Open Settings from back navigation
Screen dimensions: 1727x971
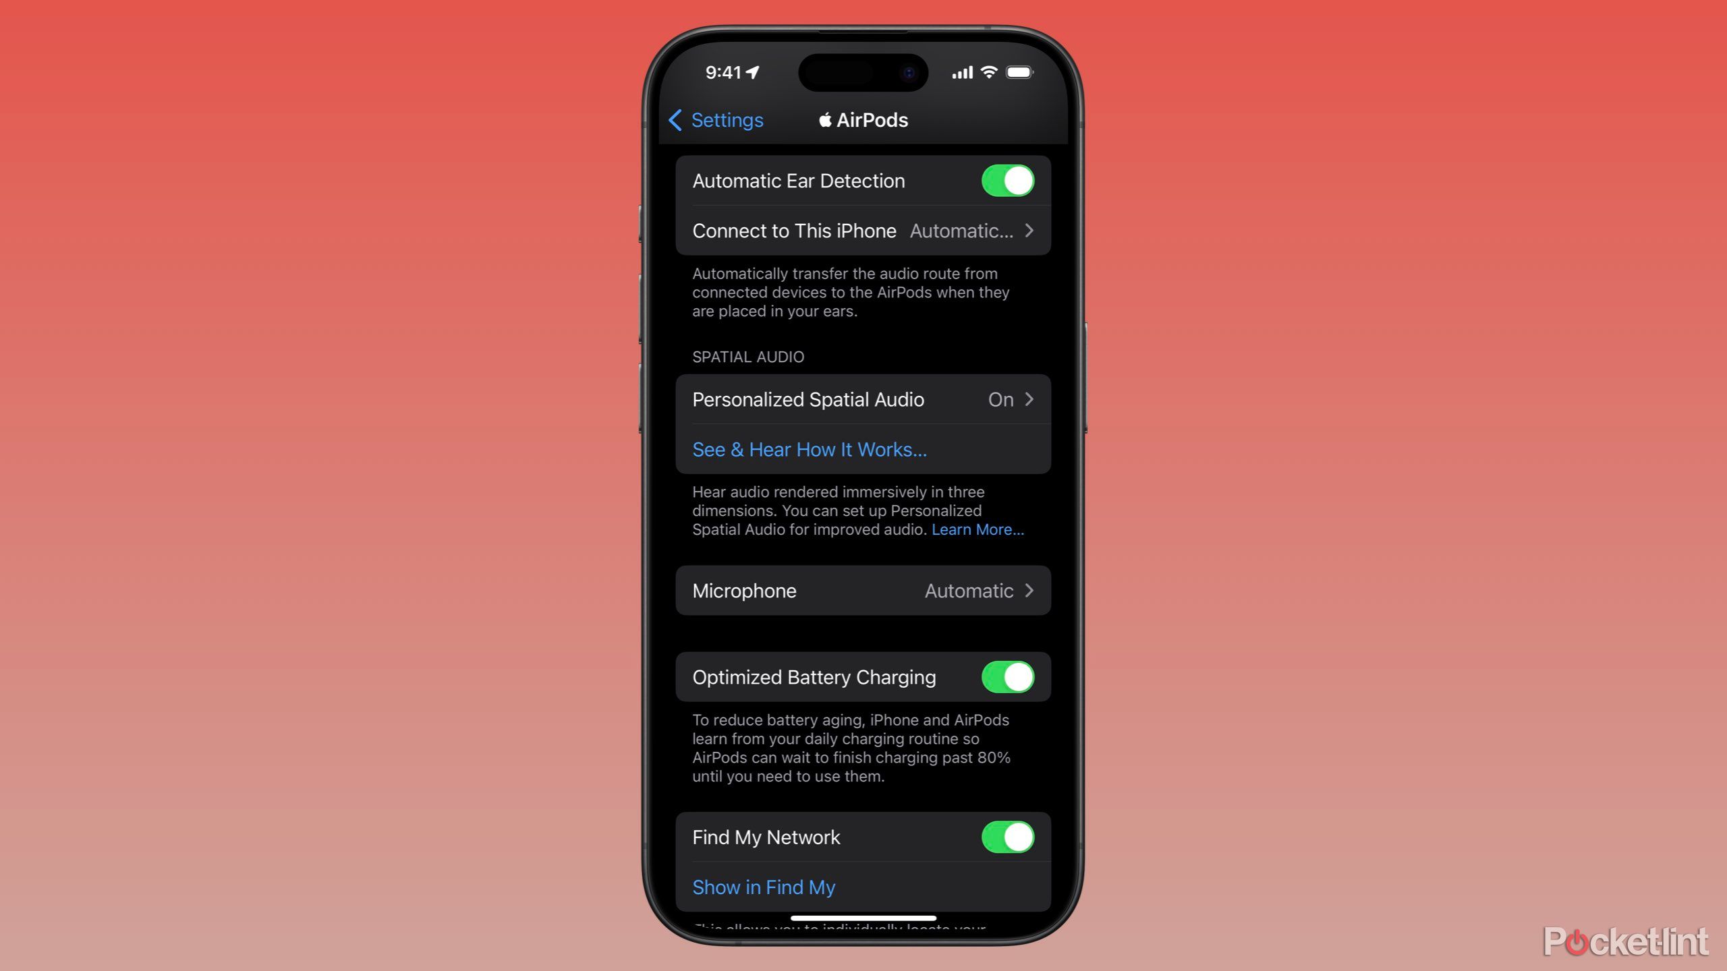tap(713, 120)
